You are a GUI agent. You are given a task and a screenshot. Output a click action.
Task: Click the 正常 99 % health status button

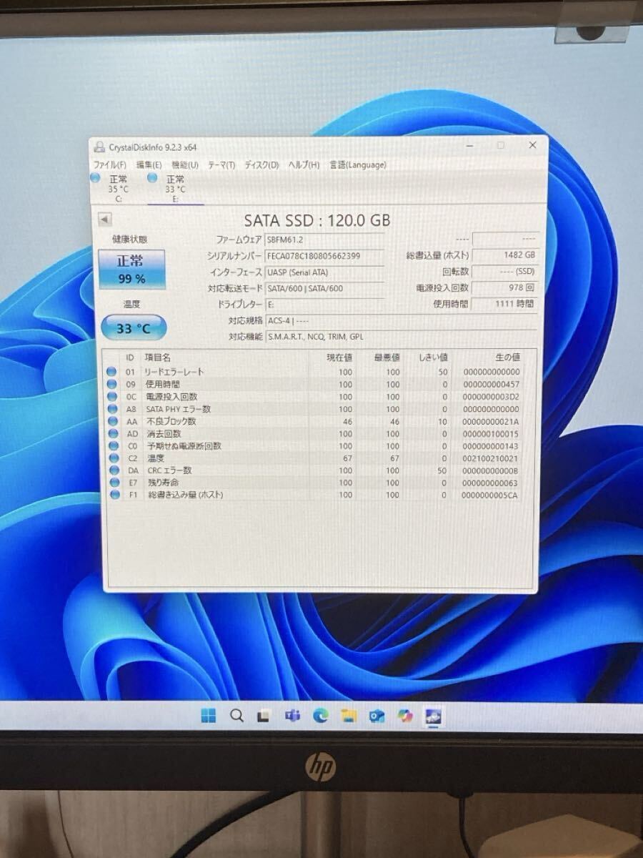(x=131, y=269)
